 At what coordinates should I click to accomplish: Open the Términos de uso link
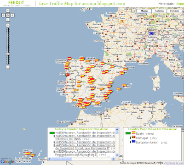pos(174,163)
